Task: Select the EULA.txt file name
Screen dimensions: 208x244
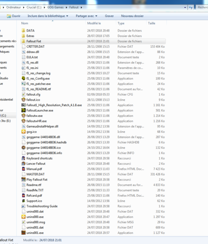Action: 32,57
